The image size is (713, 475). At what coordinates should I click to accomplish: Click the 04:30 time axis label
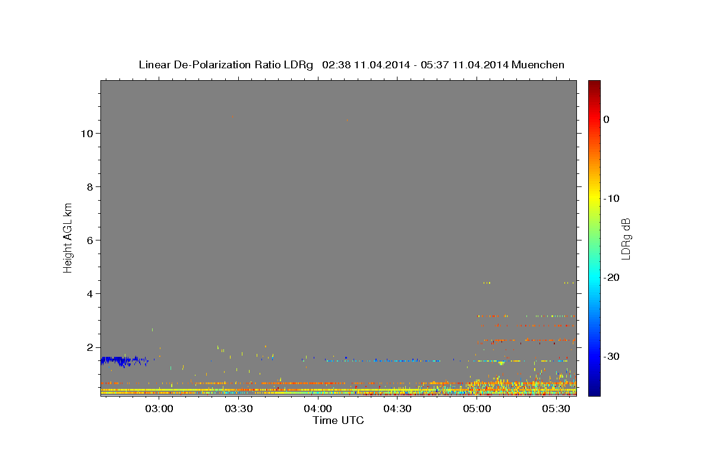tap(397, 408)
